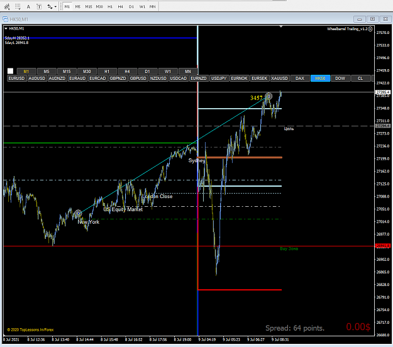Click the chart shift triangle marker at top
This screenshot has height=347, width=393.
pyautogui.click(x=281, y=26)
